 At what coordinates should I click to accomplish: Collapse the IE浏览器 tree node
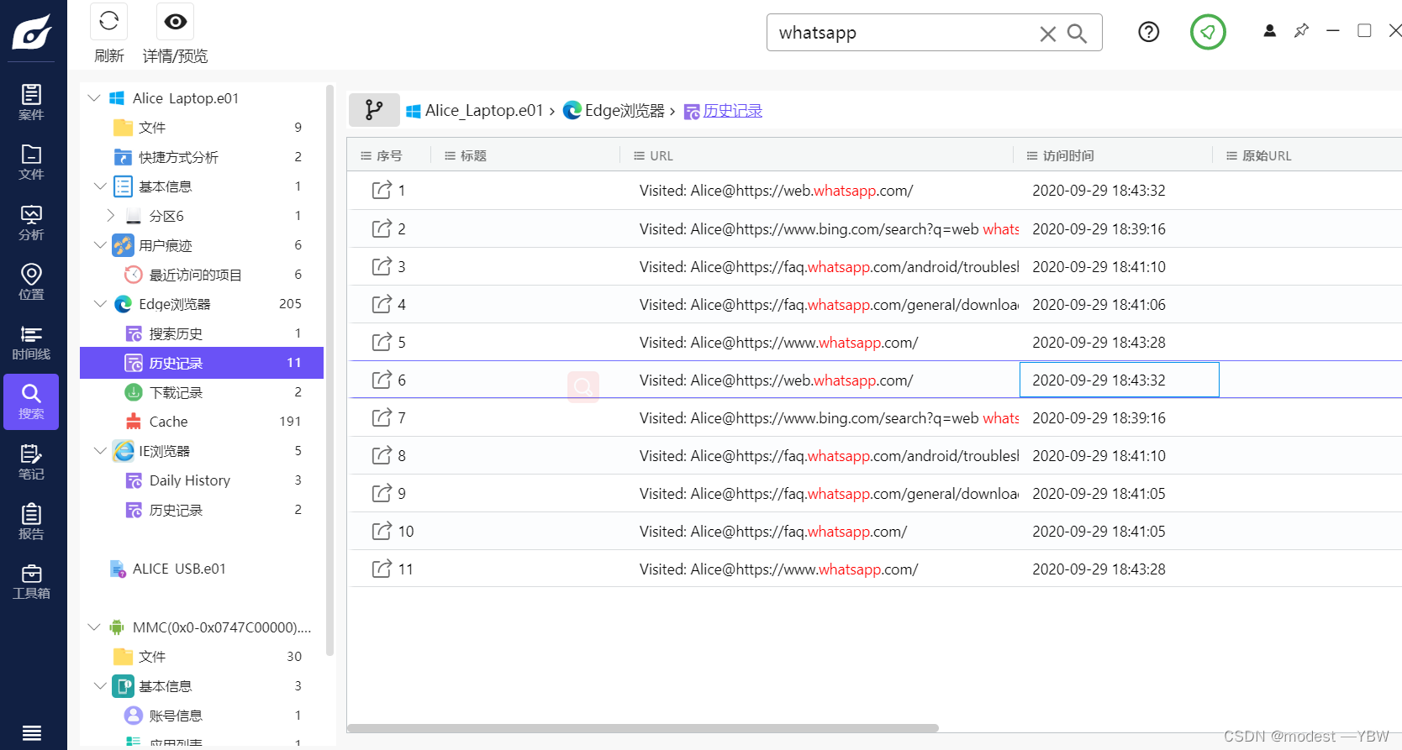click(x=100, y=451)
